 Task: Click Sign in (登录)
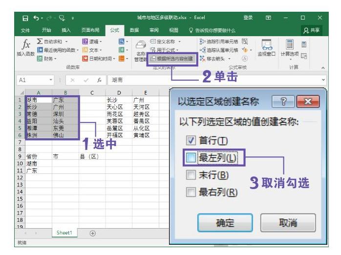coord(248,18)
